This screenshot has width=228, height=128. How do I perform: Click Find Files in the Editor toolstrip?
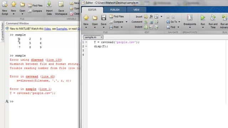tap(116, 16)
